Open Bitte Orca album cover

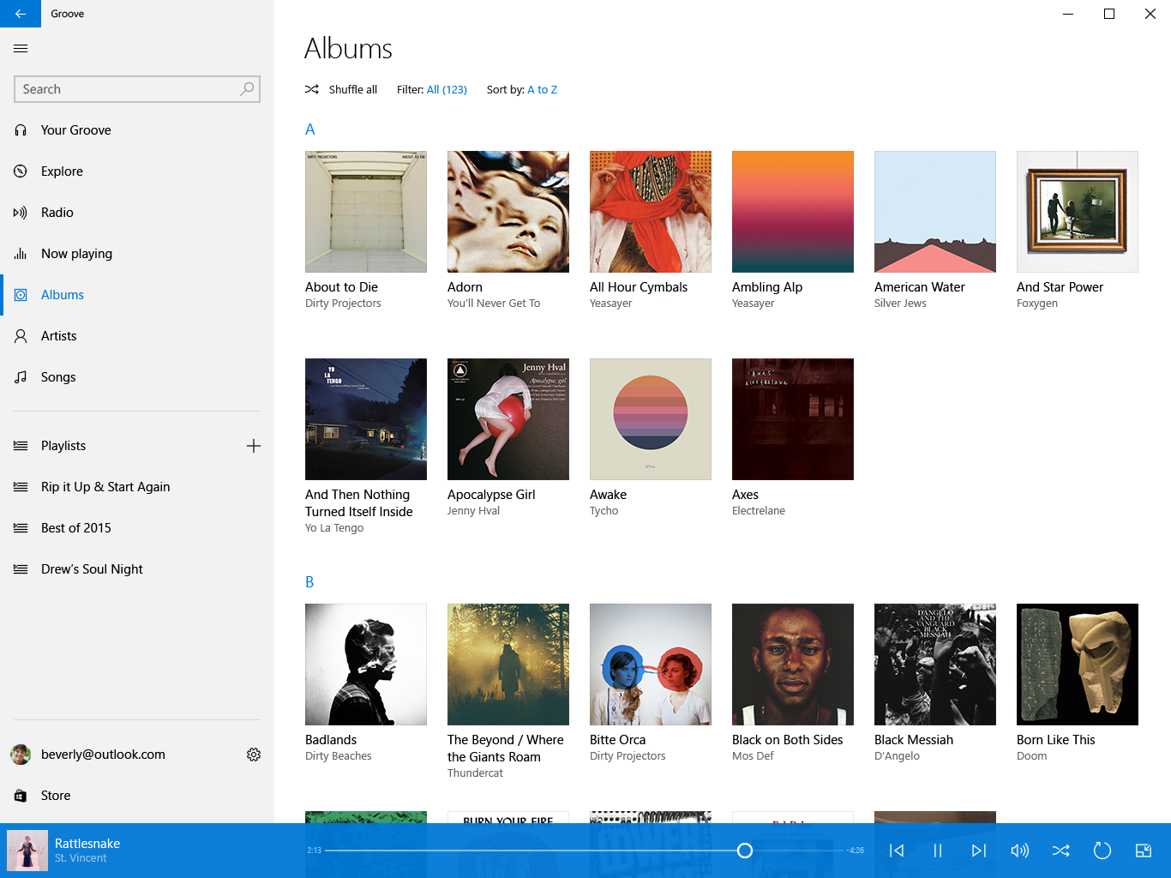pyautogui.click(x=651, y=665)
